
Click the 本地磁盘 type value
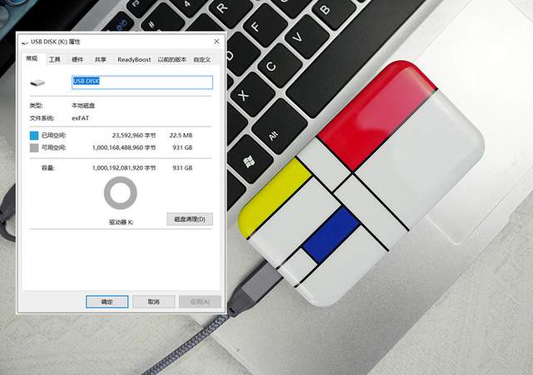(x=83, y=106)
